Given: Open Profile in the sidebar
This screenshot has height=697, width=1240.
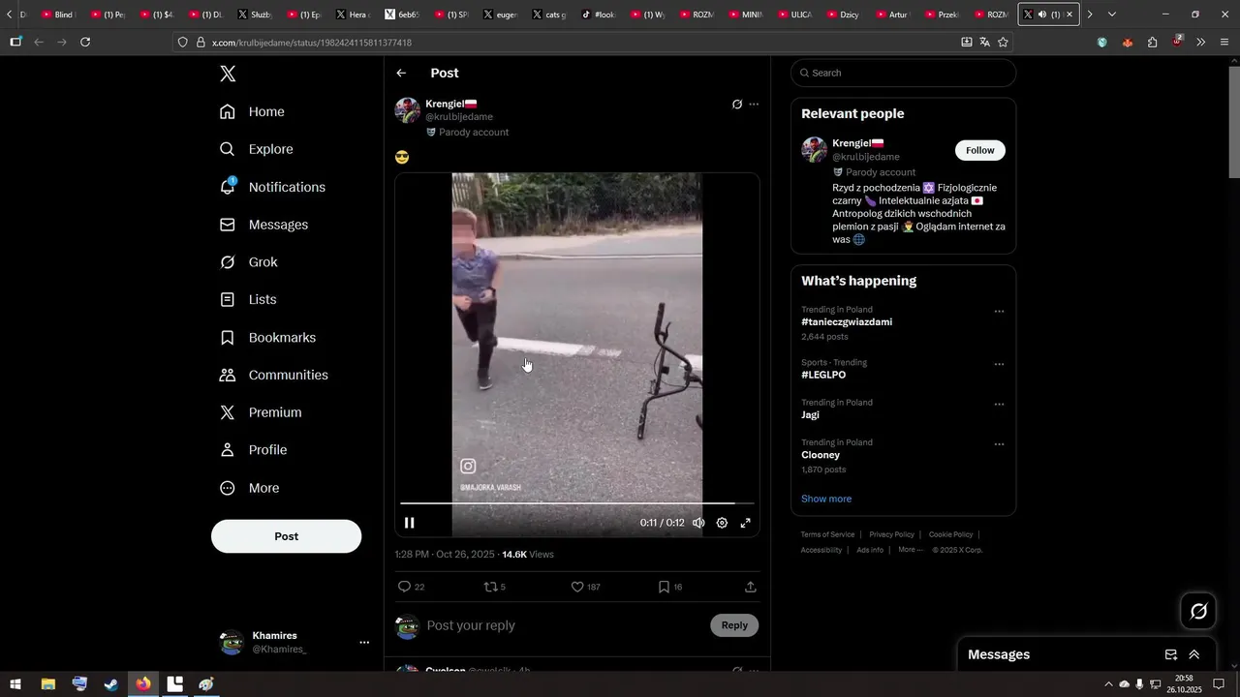Looking at the screenshot, I should [253, 450].
